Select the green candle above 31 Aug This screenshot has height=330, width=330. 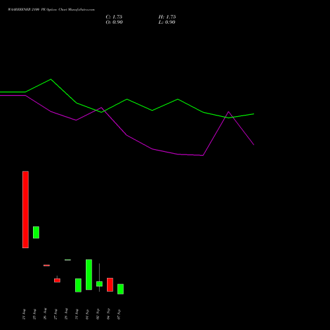pyautogui.click(x=79, y=285)
